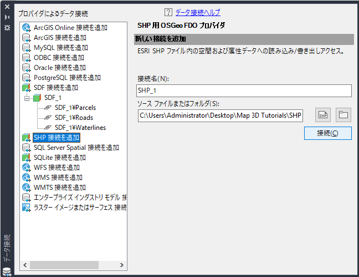Open palette properties gear icon

pos(7,28)
